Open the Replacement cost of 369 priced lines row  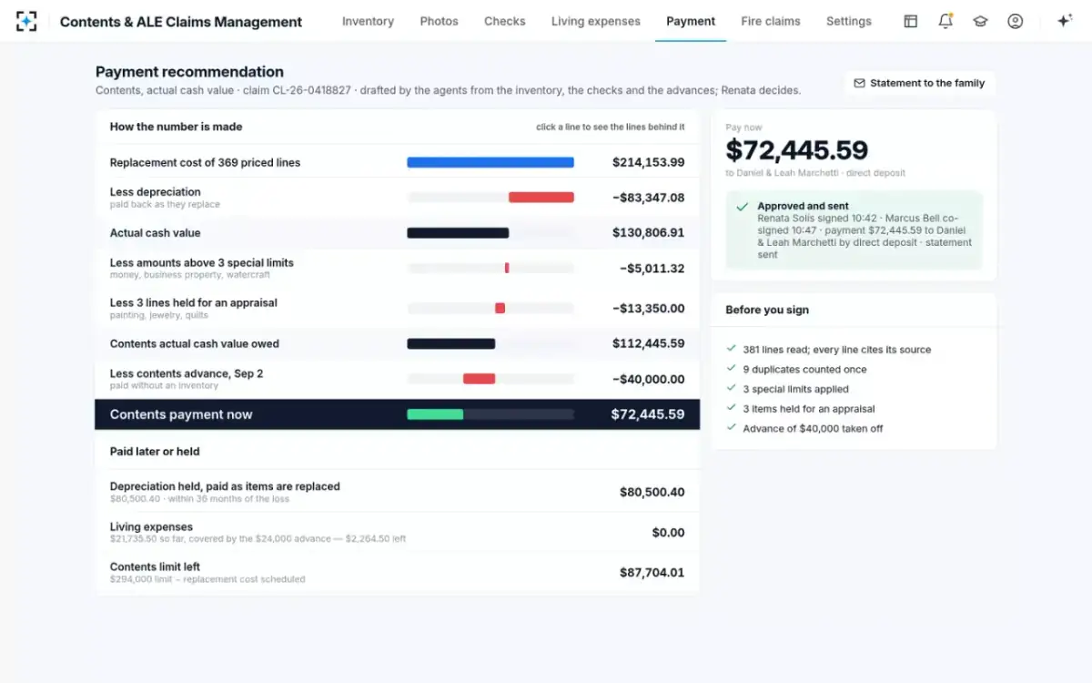click(398, 162)
